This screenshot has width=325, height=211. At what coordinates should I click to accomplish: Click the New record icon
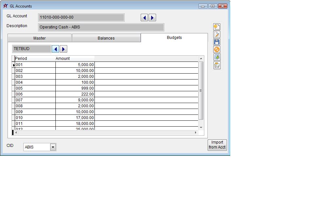coord(217,27)
